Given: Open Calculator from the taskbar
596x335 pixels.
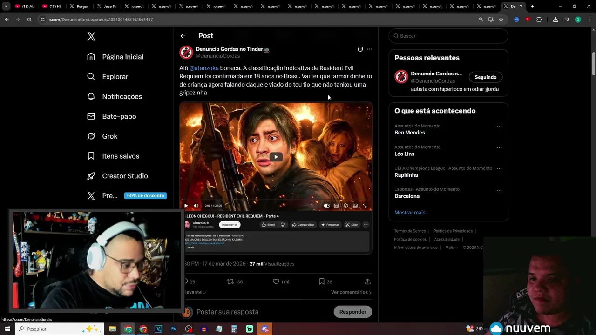Looking at the screenshot, I should pos(234,329).
